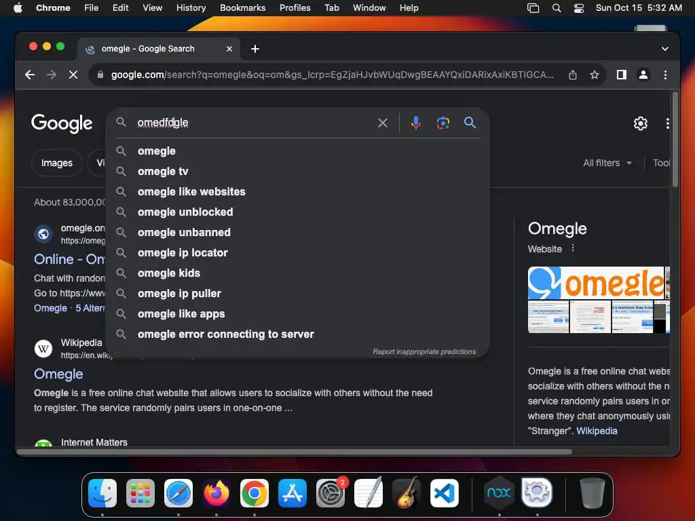Toggle Chrome side panel icon
695x521 pixels.
(622, 75)
